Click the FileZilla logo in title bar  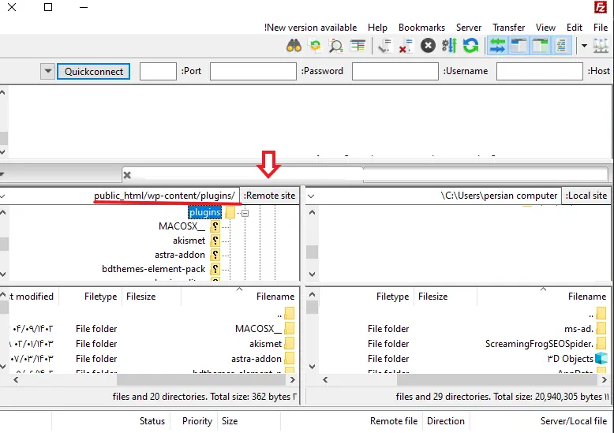tap(601, 7)
